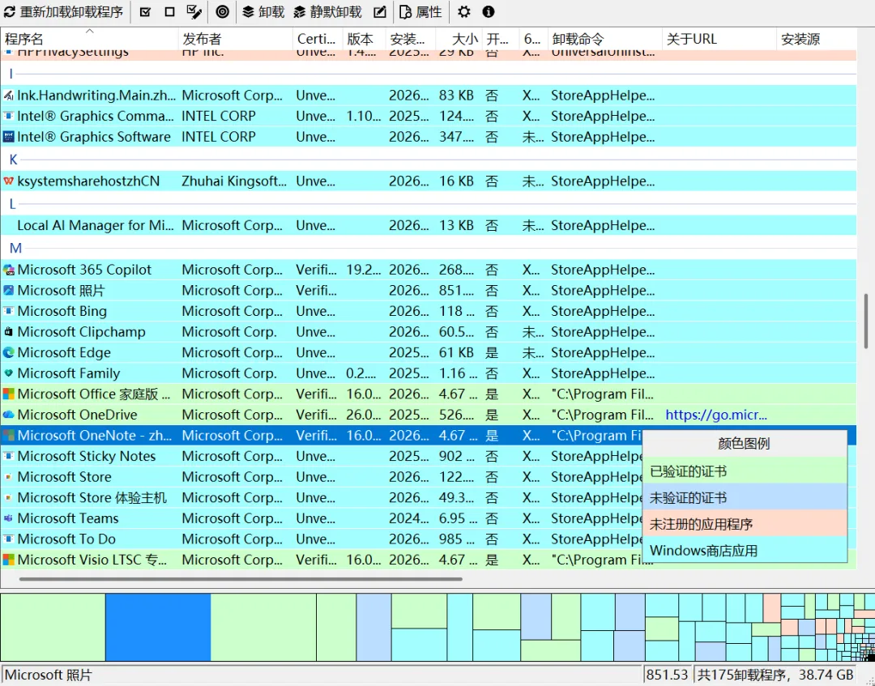Click Zhuhai Kingsoft... publisher cell
The height and width of the screenshot is (686, 875).
(234, 181)
